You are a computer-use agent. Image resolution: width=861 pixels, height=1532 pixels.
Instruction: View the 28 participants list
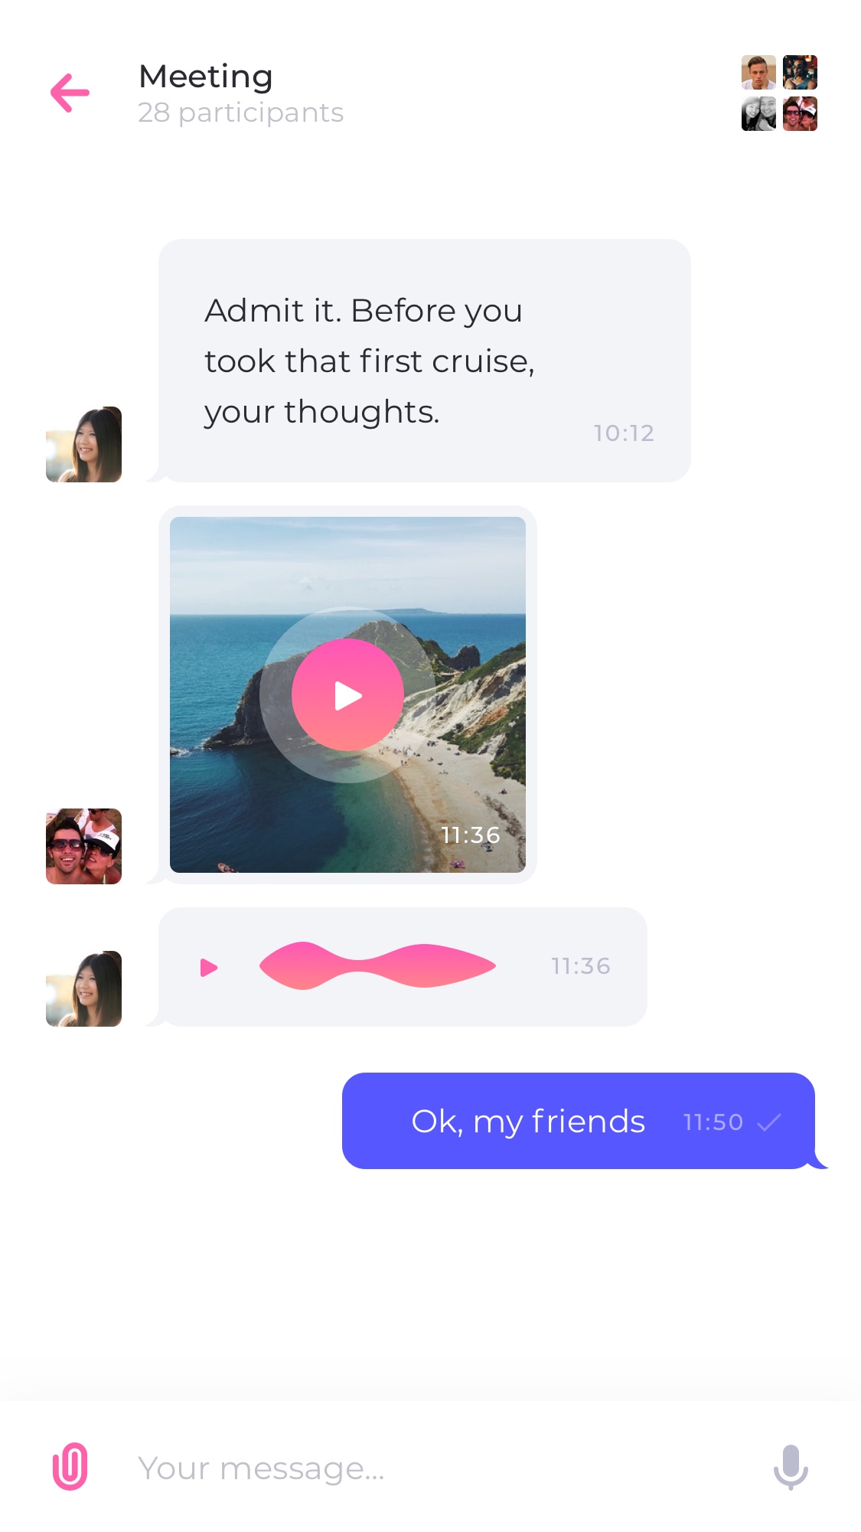coord(240,113)
